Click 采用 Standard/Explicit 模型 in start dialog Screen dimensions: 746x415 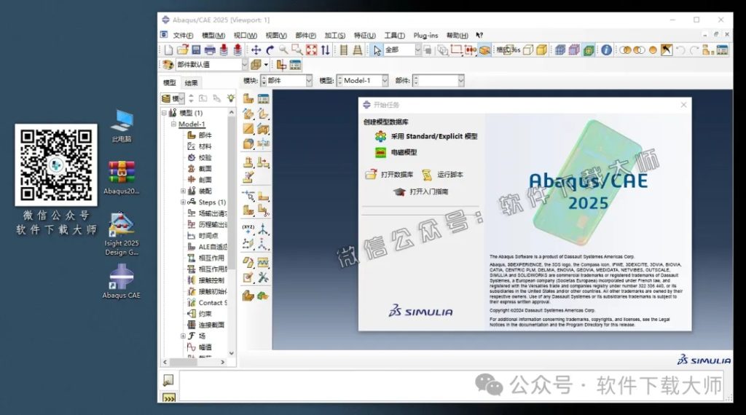tap(425, 136)
